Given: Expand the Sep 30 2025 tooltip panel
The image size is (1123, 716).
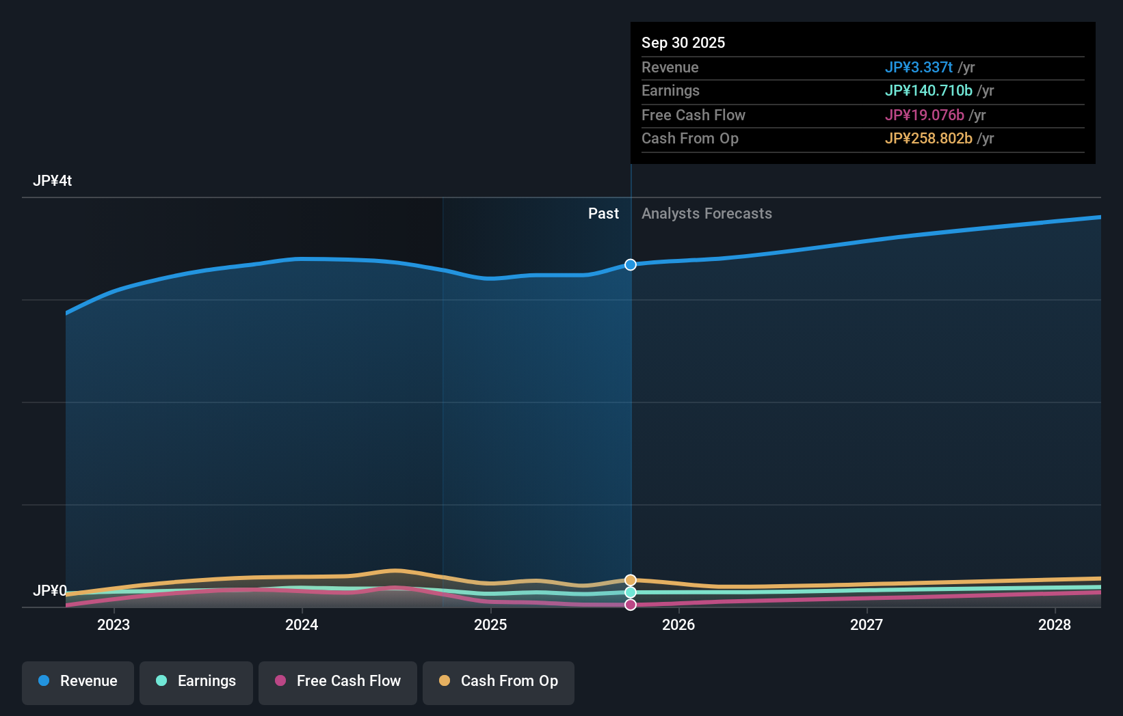Looking at the screenshot, I should click(862, 94).
